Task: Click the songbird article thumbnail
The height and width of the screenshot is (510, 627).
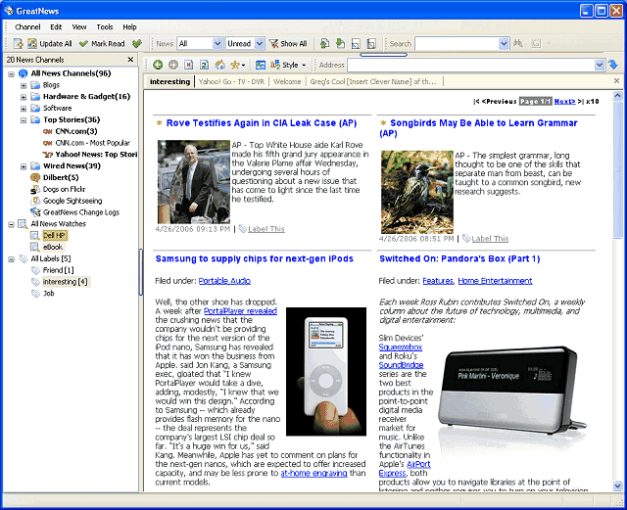Action: point(417,192)
